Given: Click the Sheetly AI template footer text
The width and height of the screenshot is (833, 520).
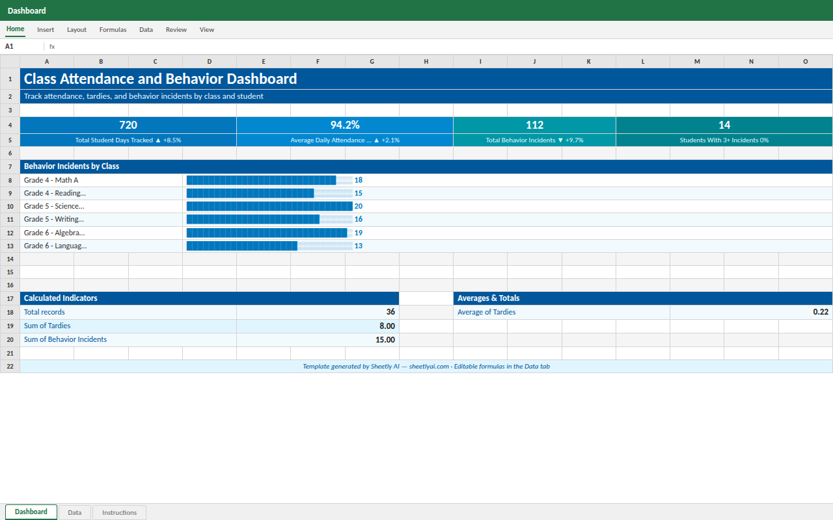Looking at the screenshot, I should coord(426,367).
